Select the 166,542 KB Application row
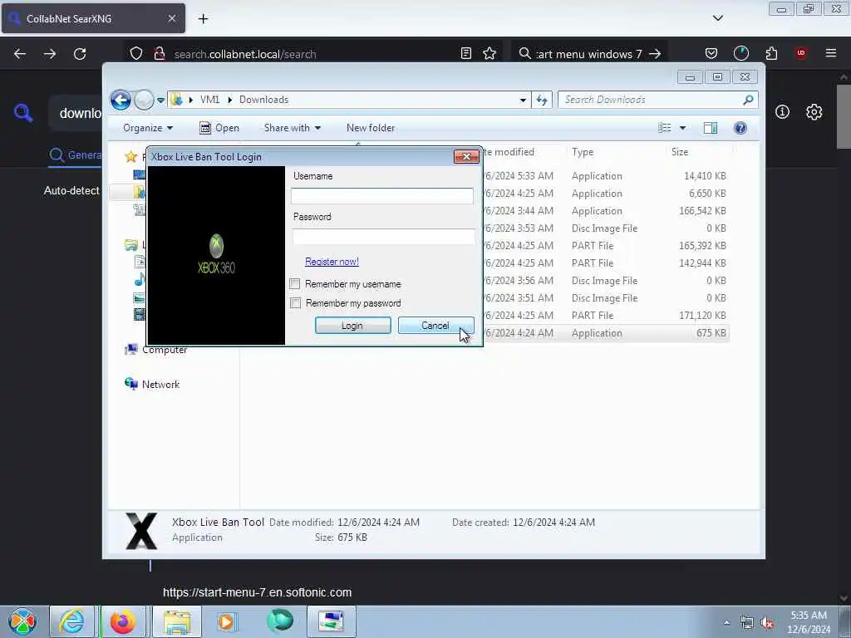 [x=606, y=210]
